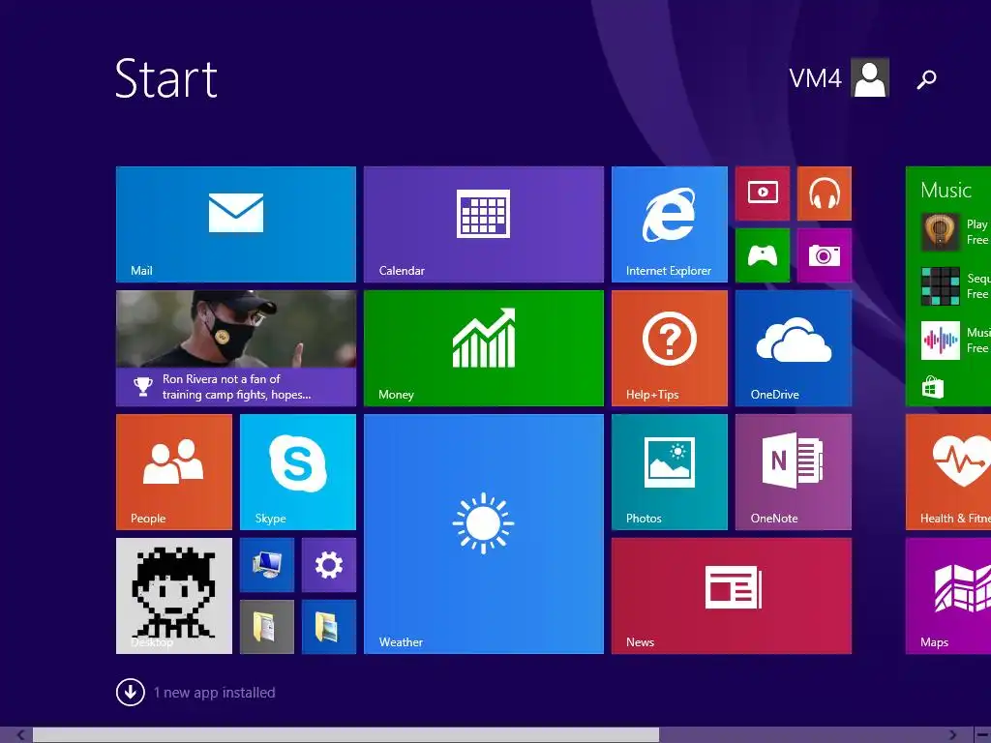This screenshot has width=991, height=743.
Task: Open the Mail tile
Action: (236, 224)
